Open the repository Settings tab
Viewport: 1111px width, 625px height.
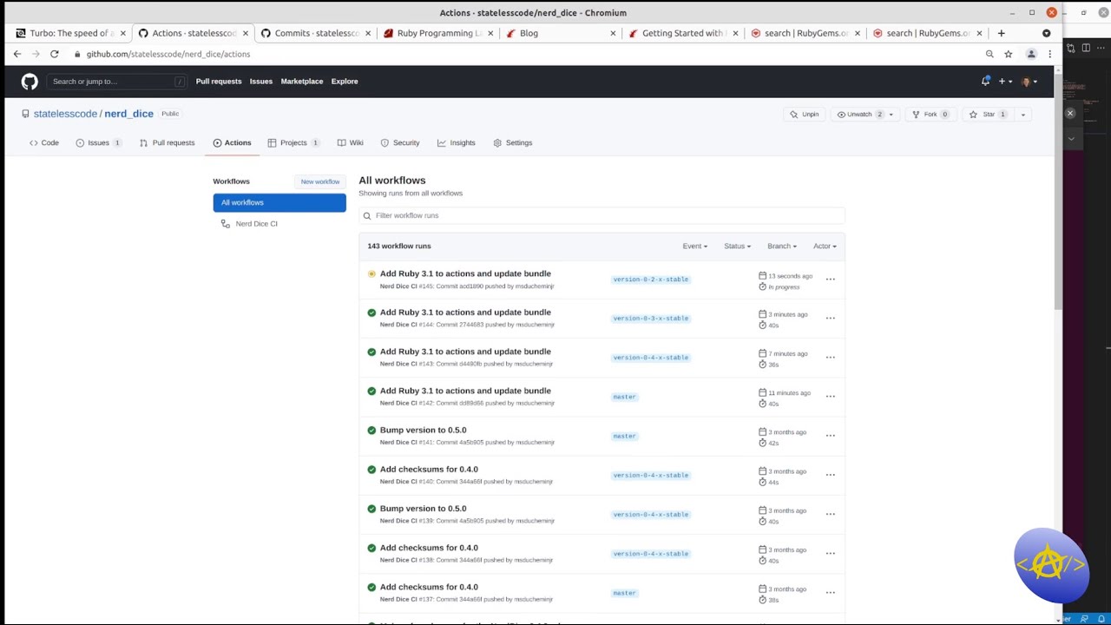tap(513, 142)
